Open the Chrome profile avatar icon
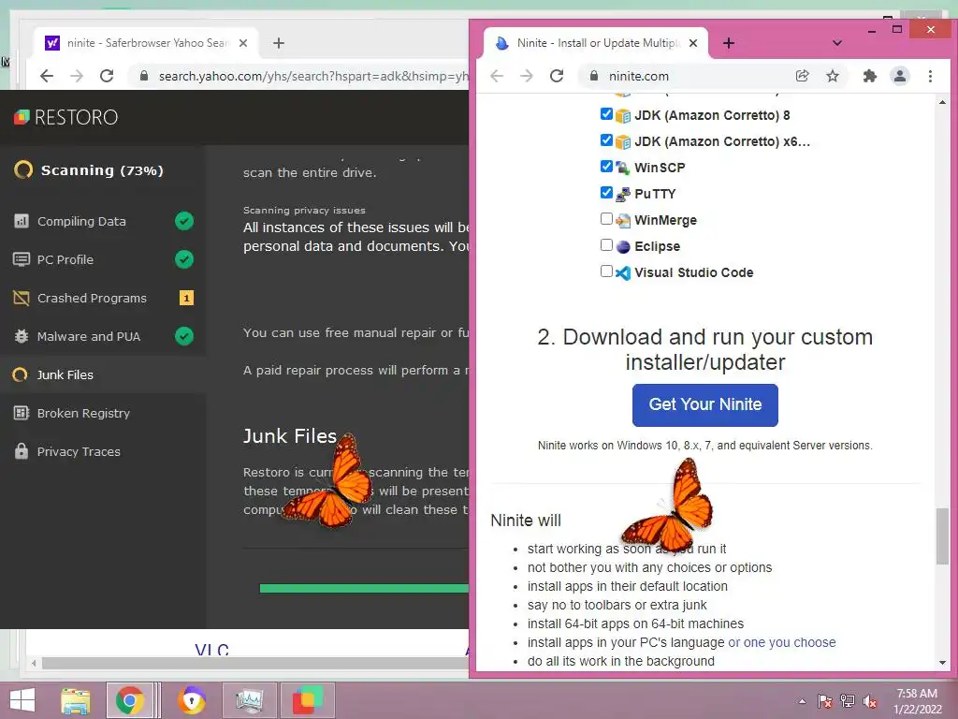Image resolution: width=958 pixels, height=719 pixels. pos(899,76)
